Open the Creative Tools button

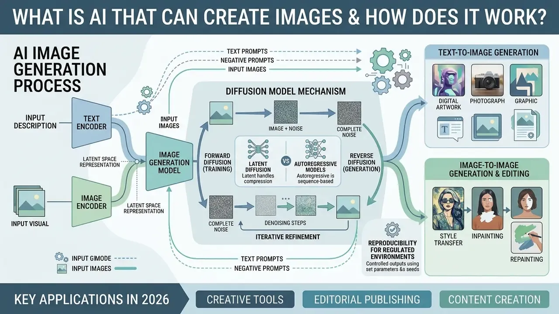245,300
